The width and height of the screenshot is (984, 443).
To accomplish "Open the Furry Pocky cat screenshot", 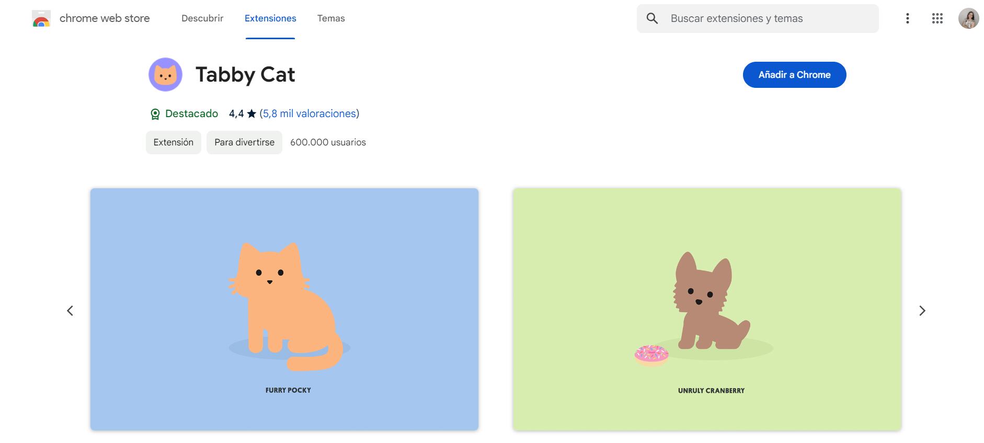I will click(x=284, y=309).
